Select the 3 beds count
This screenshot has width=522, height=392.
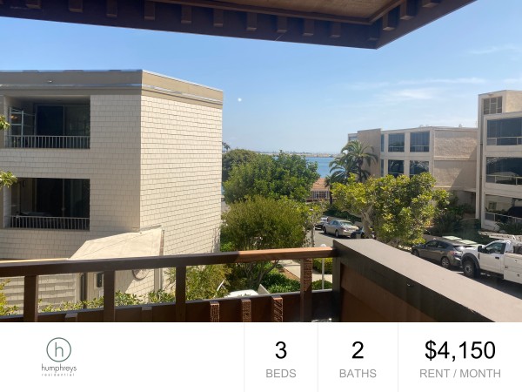[x=281, y=350]
